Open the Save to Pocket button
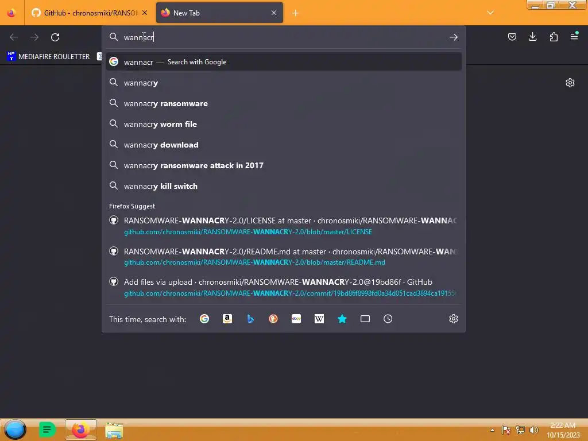The image size is (588, 441). coord(512,37)
